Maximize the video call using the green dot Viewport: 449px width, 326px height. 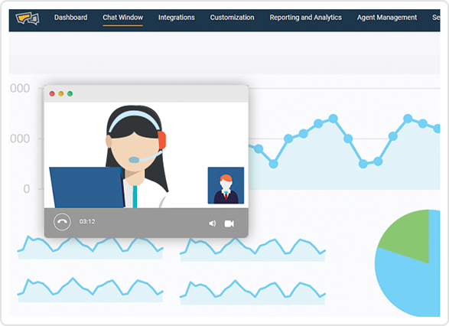[70, 93]
